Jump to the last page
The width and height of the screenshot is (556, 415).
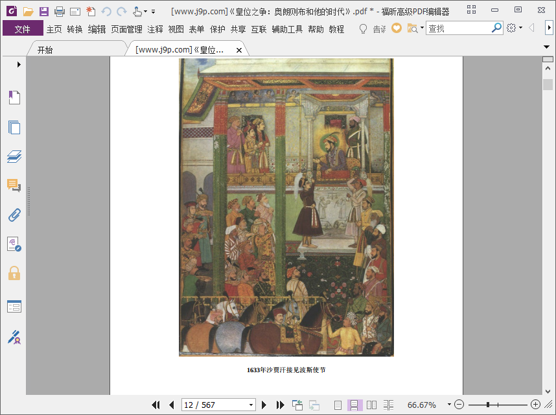click(x=280, y=405)
